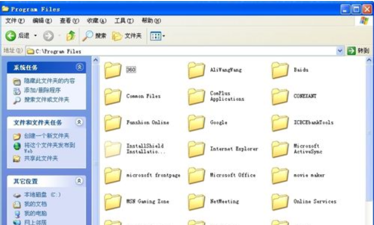This screenshot has width=374, height=225.
Task: Open the 工具(T) menu
Action: (x=124, y=20)
